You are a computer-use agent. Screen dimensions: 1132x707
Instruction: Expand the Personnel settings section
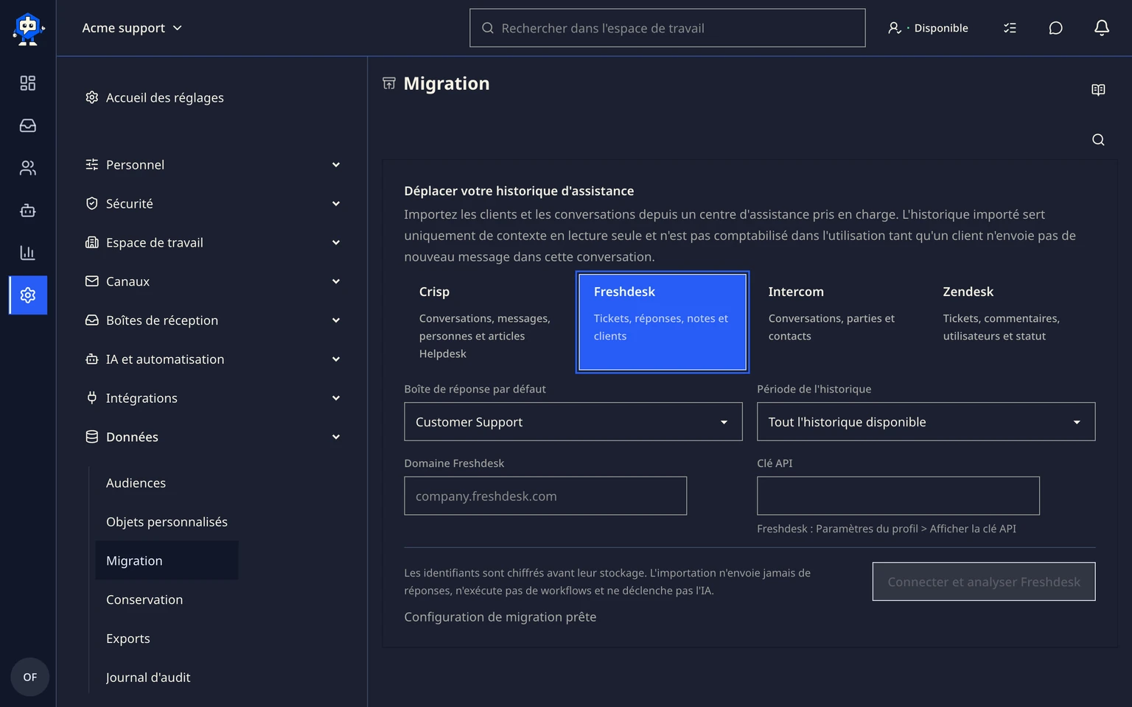click(x=213, y=165)
